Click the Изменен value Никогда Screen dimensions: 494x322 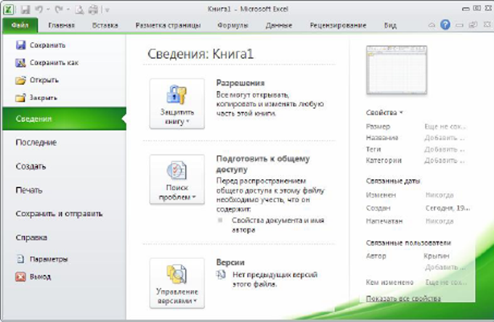440,195
